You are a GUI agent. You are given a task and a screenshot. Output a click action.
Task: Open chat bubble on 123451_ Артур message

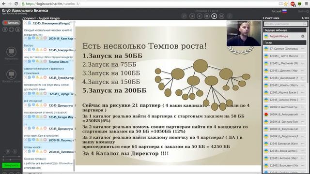pyautogui.click(x=33, y=93)
